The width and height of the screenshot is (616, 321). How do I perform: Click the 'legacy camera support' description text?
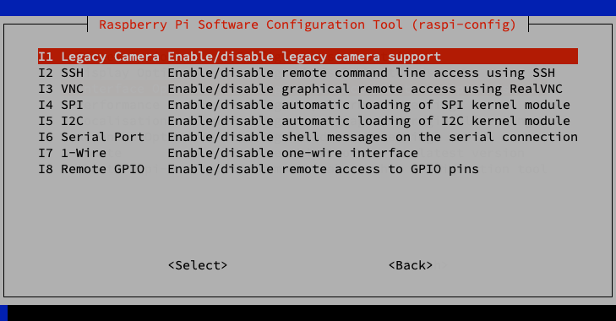(361, 57)
